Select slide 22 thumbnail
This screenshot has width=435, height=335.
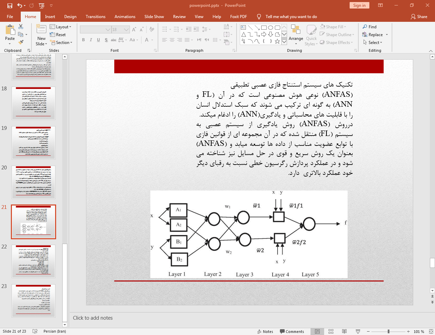(x=33, y=261)
